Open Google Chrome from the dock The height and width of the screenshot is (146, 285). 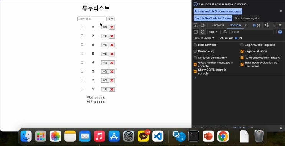pos(223,136)
